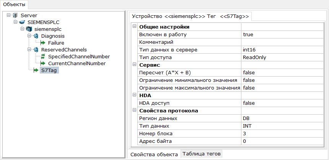
Task: Click the Адрес байта property name
Action: (x=155, y=141)
